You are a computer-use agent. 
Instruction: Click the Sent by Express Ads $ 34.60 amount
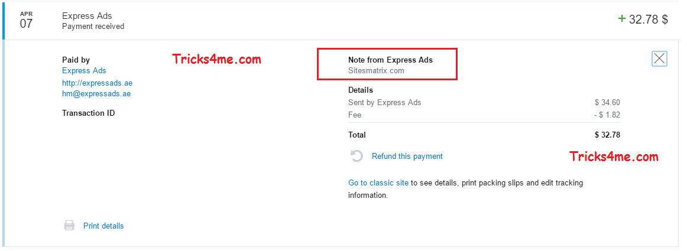[607, 103]
